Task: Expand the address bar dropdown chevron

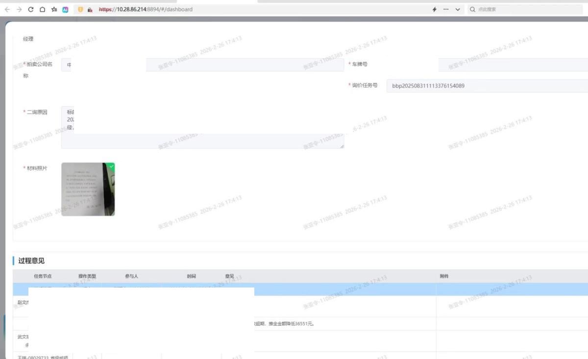Action: tap(458, 9)
